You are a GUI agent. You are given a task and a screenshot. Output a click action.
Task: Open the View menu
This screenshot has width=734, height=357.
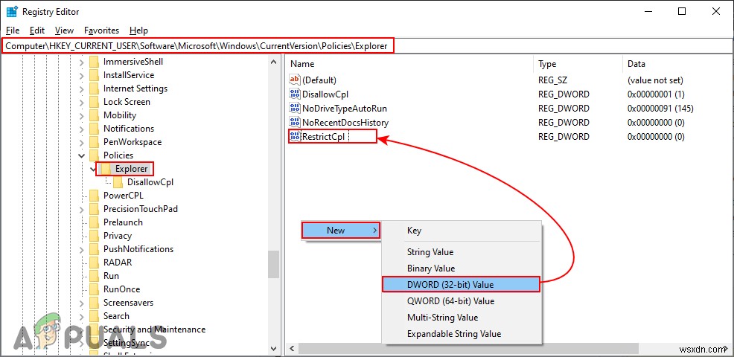point(64,30)
